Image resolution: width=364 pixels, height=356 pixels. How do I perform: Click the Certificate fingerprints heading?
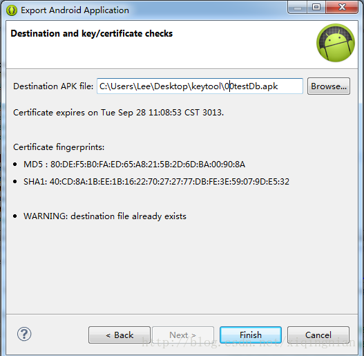[x=59, y=147]
